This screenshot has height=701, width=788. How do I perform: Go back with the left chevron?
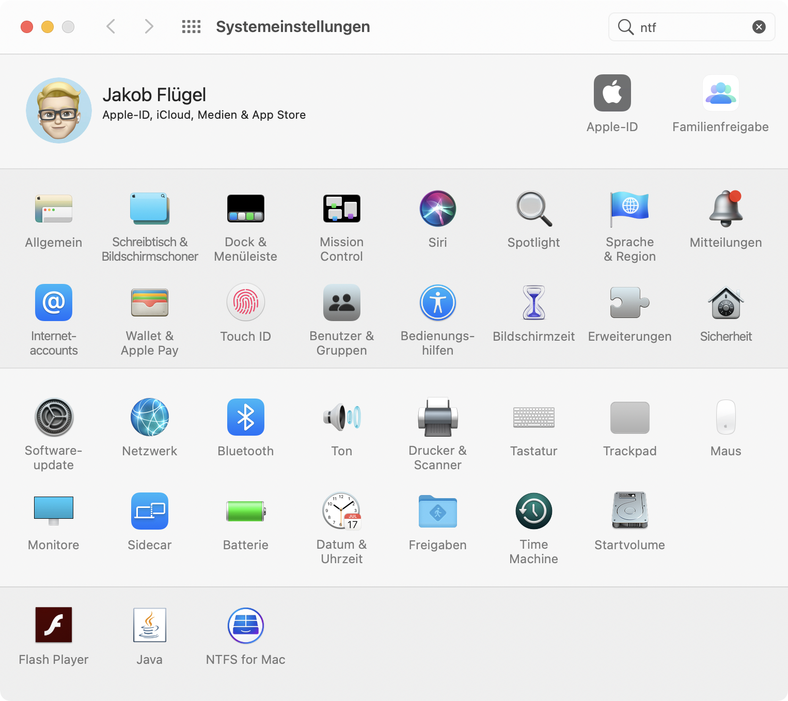pos(111,26)
